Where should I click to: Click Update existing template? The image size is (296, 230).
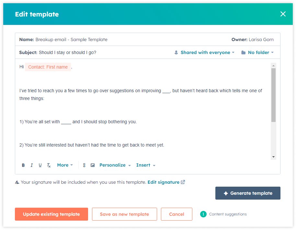51,214
